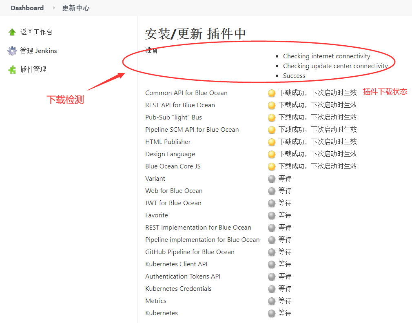Select Metrics plugin name

click(156, 301)
